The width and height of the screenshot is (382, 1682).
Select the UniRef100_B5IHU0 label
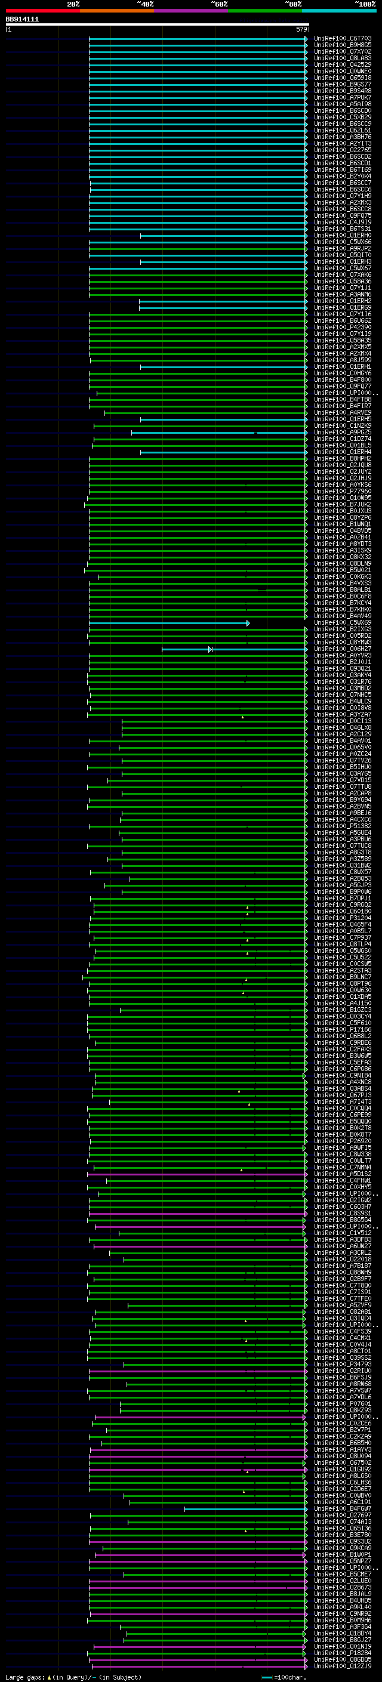point(343,767)
